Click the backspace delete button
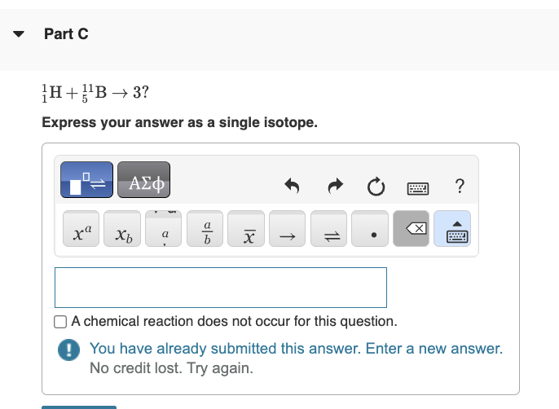559x409 pixels. pos(411,229)
